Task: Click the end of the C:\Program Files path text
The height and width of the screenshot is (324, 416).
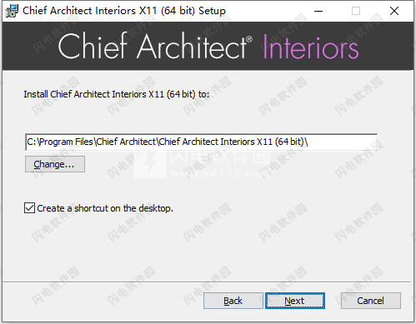Action: [306, 142]
